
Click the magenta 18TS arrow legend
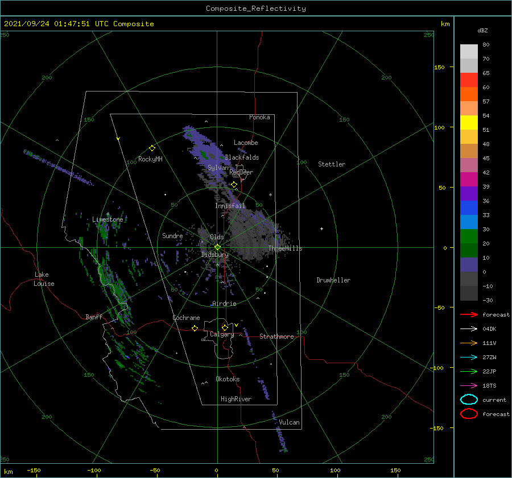tap(469, 386)
